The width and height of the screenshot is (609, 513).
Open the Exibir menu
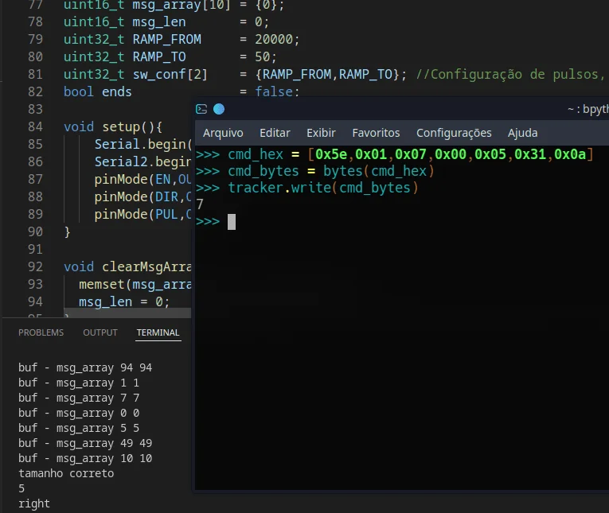click(321, 133)
